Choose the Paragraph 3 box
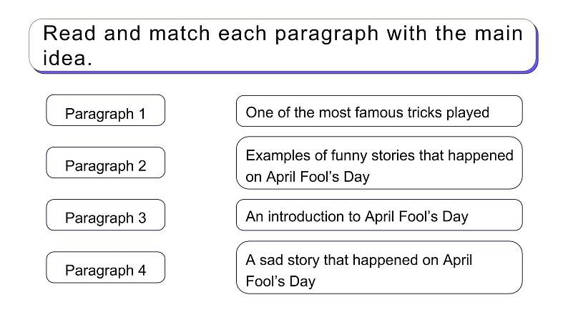This screenshot has width=568, height=320. coord(105,215)
